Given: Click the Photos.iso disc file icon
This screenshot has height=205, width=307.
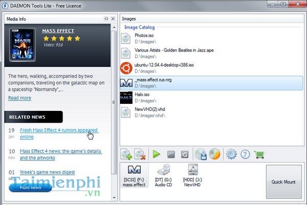Looking at the screenshot, I should (126, 38).
